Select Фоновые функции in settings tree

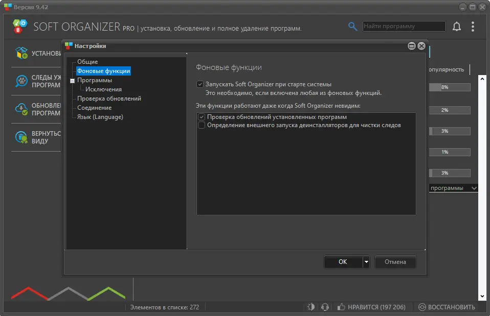[x=104, y=71]
